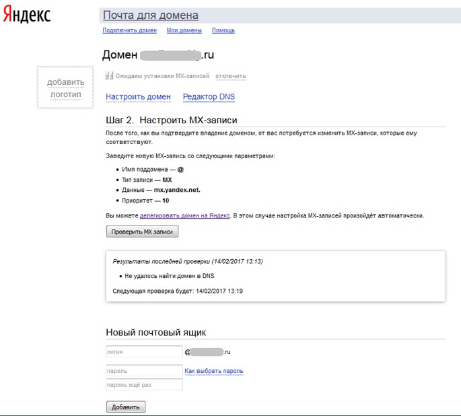Open the Почта для домена header link
The width and height of the screenshot is (461, 416).
click(150, 15)
